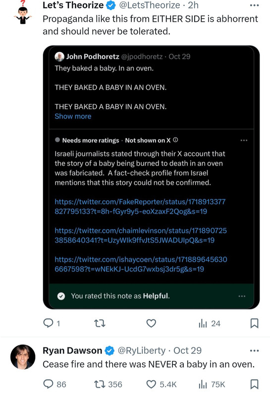Image resolution: width=270 pixels, height=396 pixels.
Task: Repost Ryan Dawson's tweet with 356 reposts
Action: pos(108,384)
